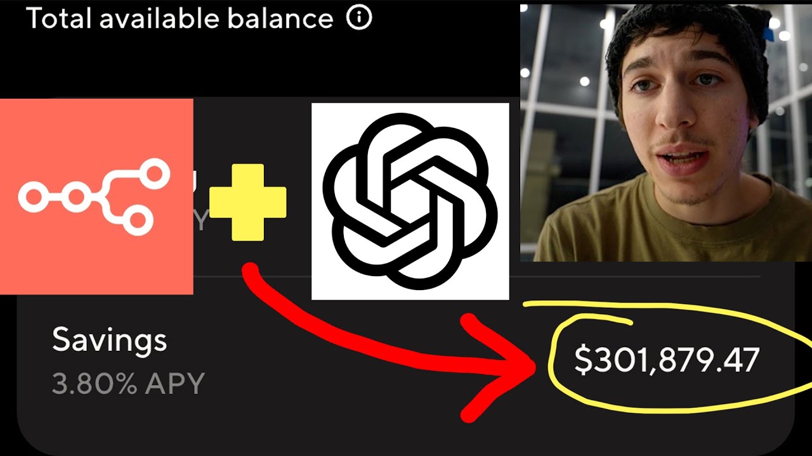The width and height of the screenshot is (812, 456).
Task: Click the info icon beside Total available balance
Action: [x=359, y=18]
